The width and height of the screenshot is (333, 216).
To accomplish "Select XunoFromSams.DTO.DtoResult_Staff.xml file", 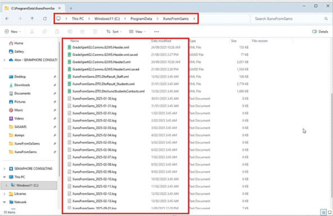I will (x=101, y=77).
